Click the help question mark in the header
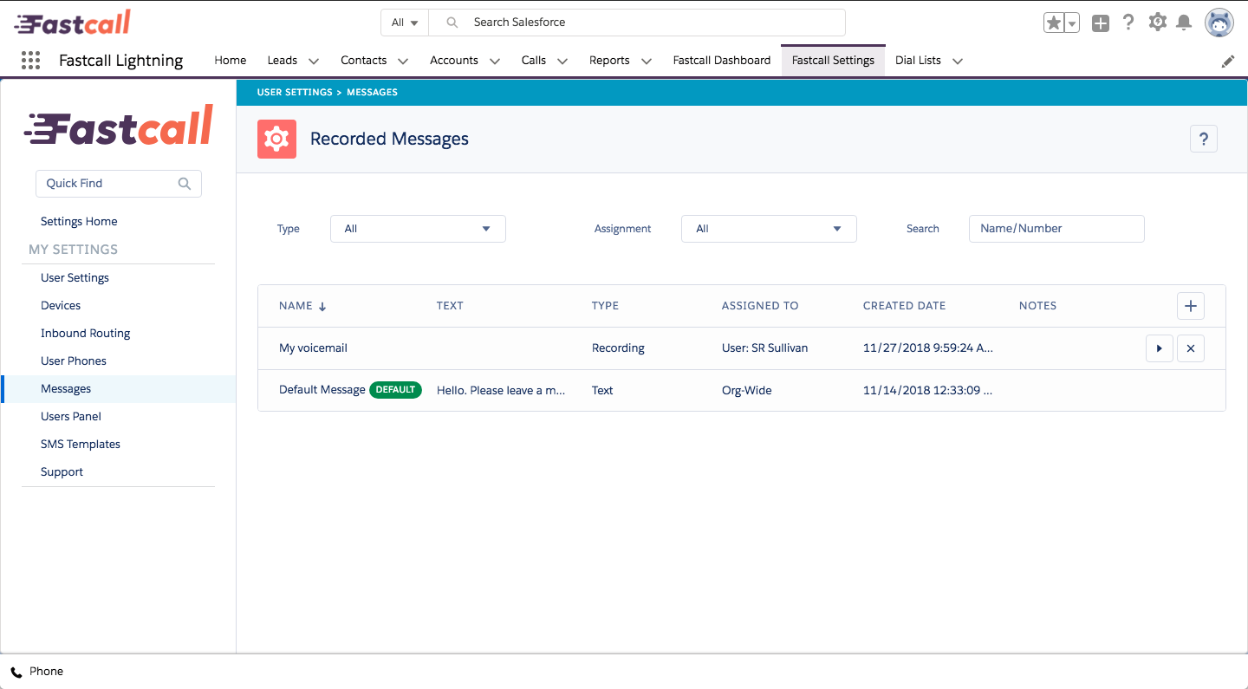The height and width of the screenshot is (689, 1248). pyautogui.click(x=1128, y=23)
